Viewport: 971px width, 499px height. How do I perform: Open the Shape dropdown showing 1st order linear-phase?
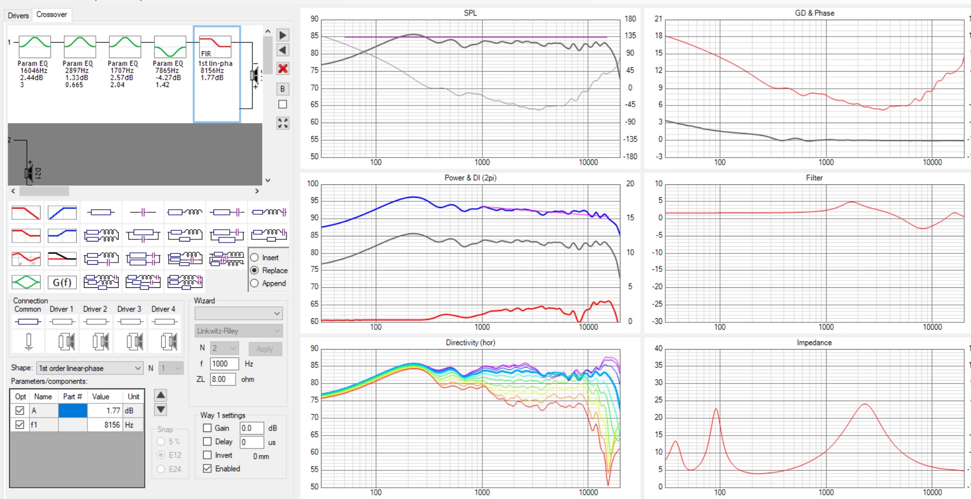click(90, 368)
